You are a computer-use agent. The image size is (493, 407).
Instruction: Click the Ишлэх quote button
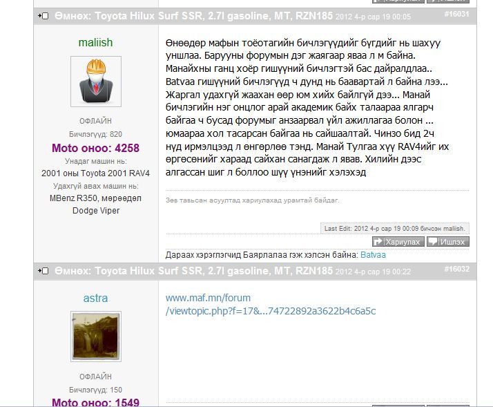pyautogui.click(x=448, y=242)
